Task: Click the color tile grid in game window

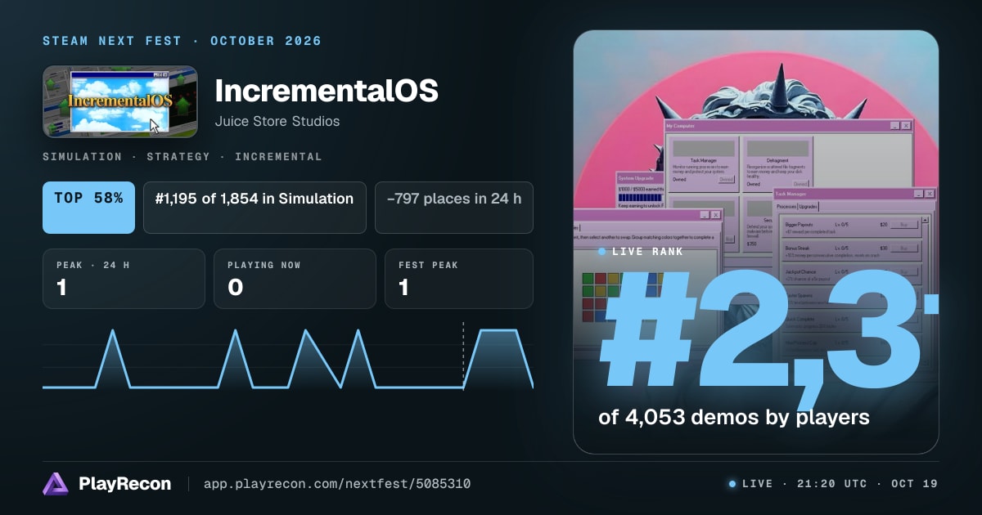Action: point(624,298)
